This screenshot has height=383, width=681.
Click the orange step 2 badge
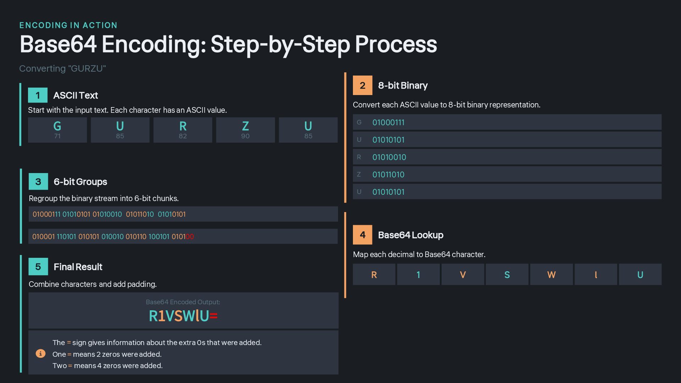point(362,85)
